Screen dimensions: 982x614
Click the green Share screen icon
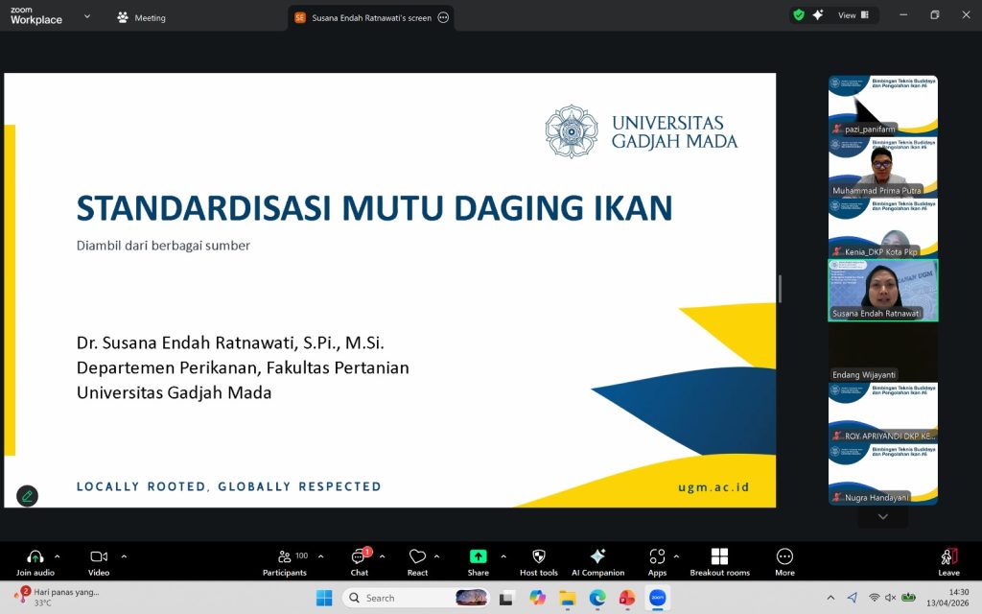[478, 557]
